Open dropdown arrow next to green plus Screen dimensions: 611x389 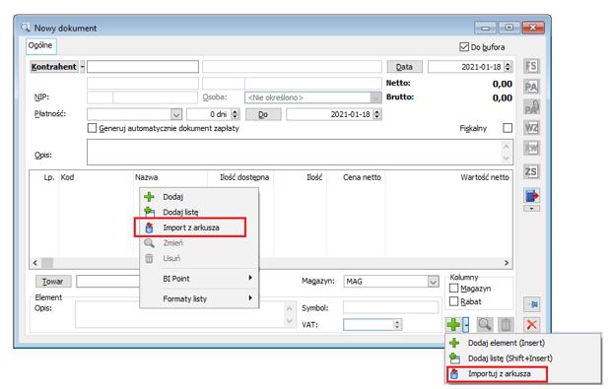[x=466, y=324]
